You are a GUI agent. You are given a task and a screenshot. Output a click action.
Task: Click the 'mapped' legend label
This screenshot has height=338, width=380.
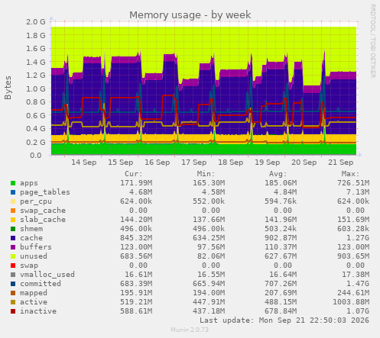(x=34, y=293)
